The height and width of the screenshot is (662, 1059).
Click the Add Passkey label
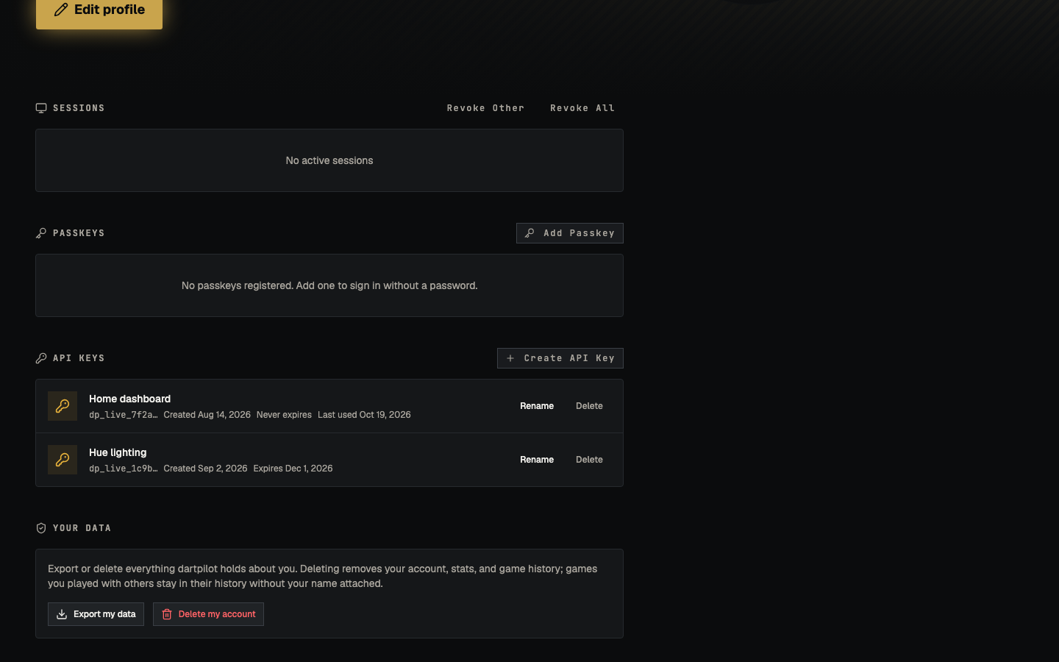(579, 233)
